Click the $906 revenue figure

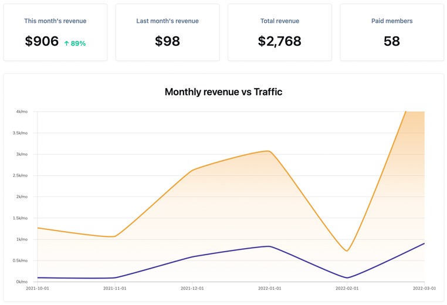click(42, 41)
